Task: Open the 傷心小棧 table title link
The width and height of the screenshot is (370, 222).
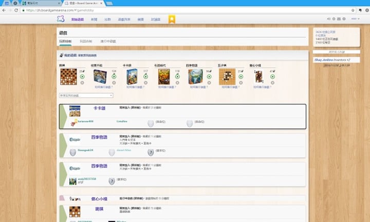Action: pyautogui.click(x=99, y=199)
